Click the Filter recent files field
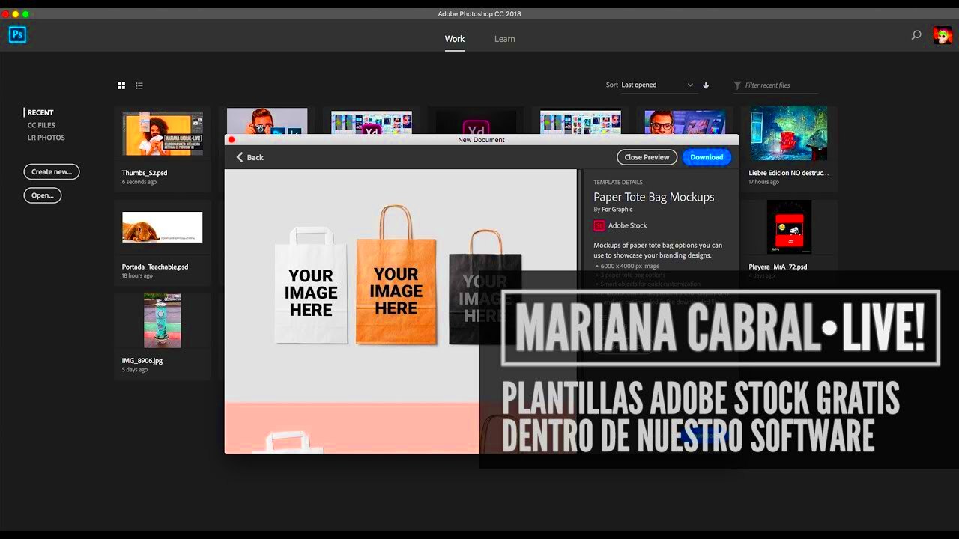 pos(776,85)
